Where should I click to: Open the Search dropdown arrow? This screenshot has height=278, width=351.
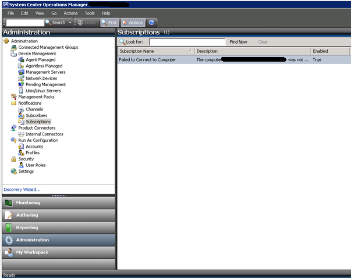(x=70, y=23)
